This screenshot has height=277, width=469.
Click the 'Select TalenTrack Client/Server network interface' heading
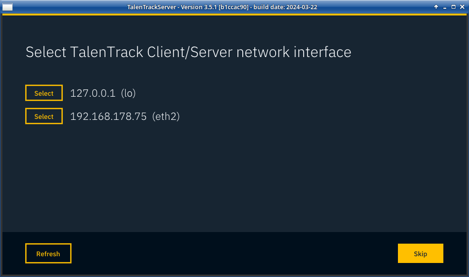click(x=188, y=52)
